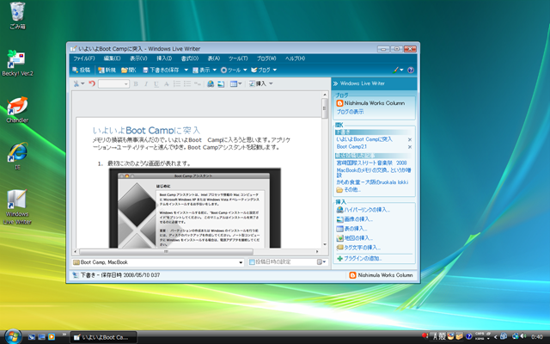Click the insert hyperlink globe icon in formatting bar
The width and height of the screenshot is (550, 344).
tap(211, 84)
